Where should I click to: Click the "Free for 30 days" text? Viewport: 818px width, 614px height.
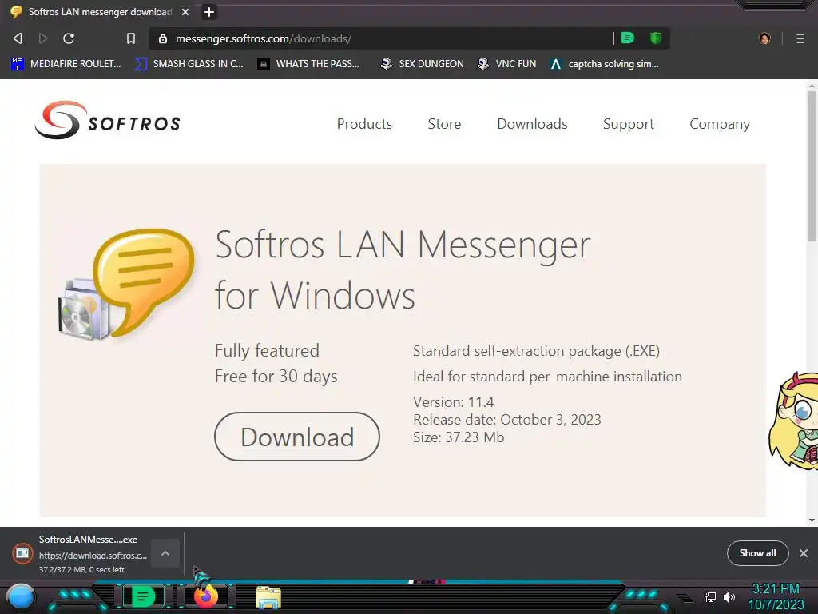coord(276,377)
